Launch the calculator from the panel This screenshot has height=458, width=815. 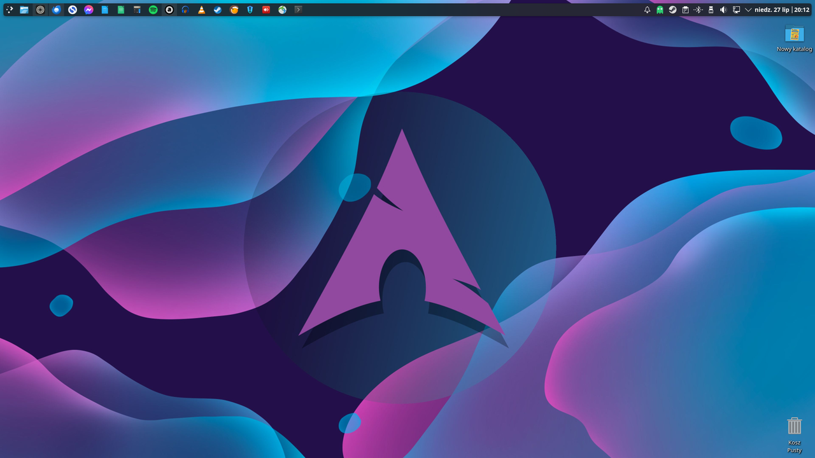(137, 10)
